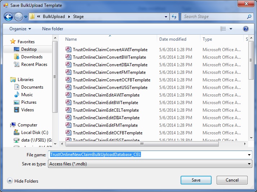Open the help question mark icon
The width and height of the screenshot is (257, 192).
click(x=246, y=29)
